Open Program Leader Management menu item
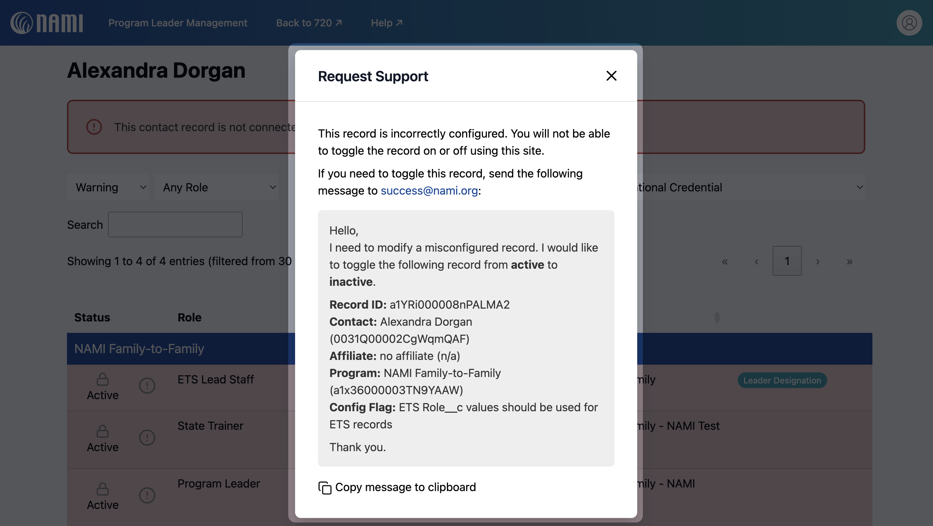Viewport: 933px width, 526px height. coord(177,23)
